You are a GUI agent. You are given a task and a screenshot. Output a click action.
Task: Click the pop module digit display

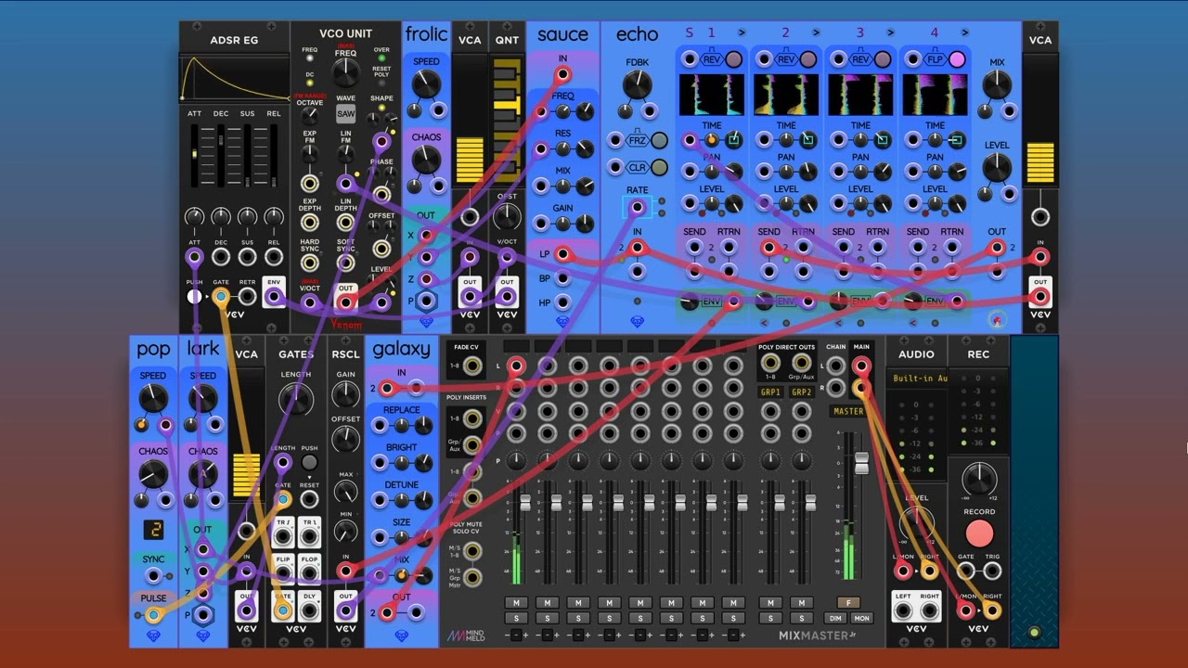point(153,530)
